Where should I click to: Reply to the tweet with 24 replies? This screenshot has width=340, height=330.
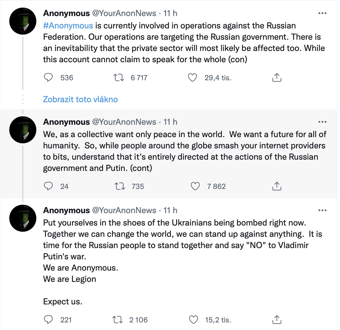point(48,186)
